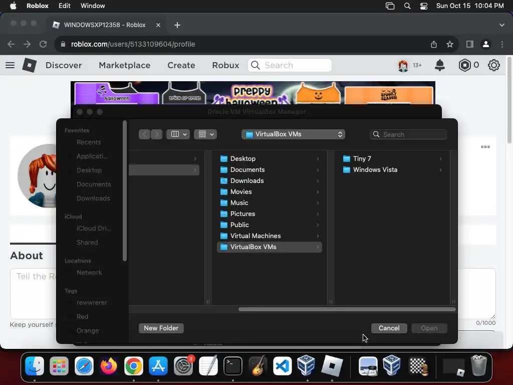Open Google Chrome in the dock
The height and width of the screenshot is (385, 513).
[x=133, y=365]
